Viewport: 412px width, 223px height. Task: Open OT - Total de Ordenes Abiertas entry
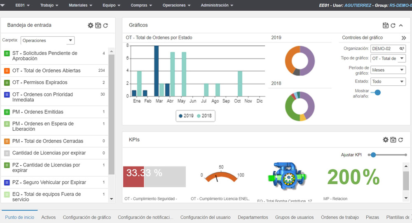[x=55, y=70]
